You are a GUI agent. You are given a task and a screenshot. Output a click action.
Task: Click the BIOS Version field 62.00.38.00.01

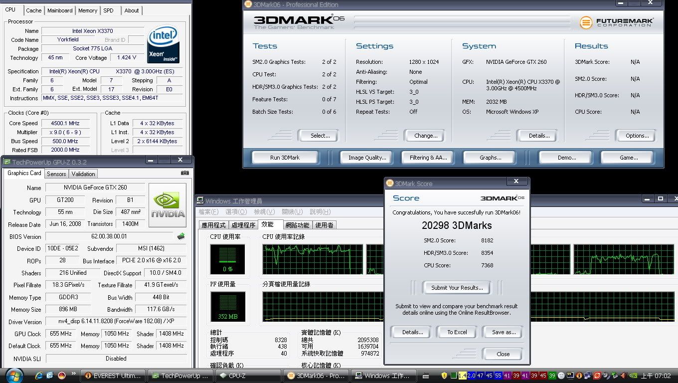pyautogui.click(x=109, y=236)
